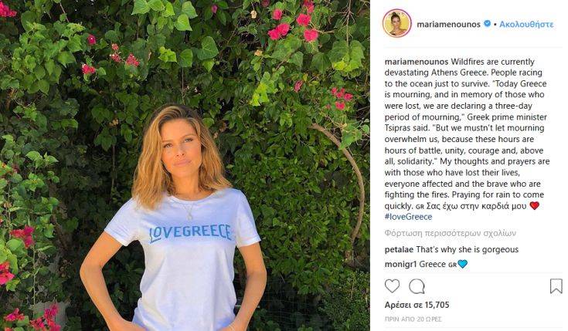
Task: Save the post with the bookmark icon
Action: tap(556, 286)
